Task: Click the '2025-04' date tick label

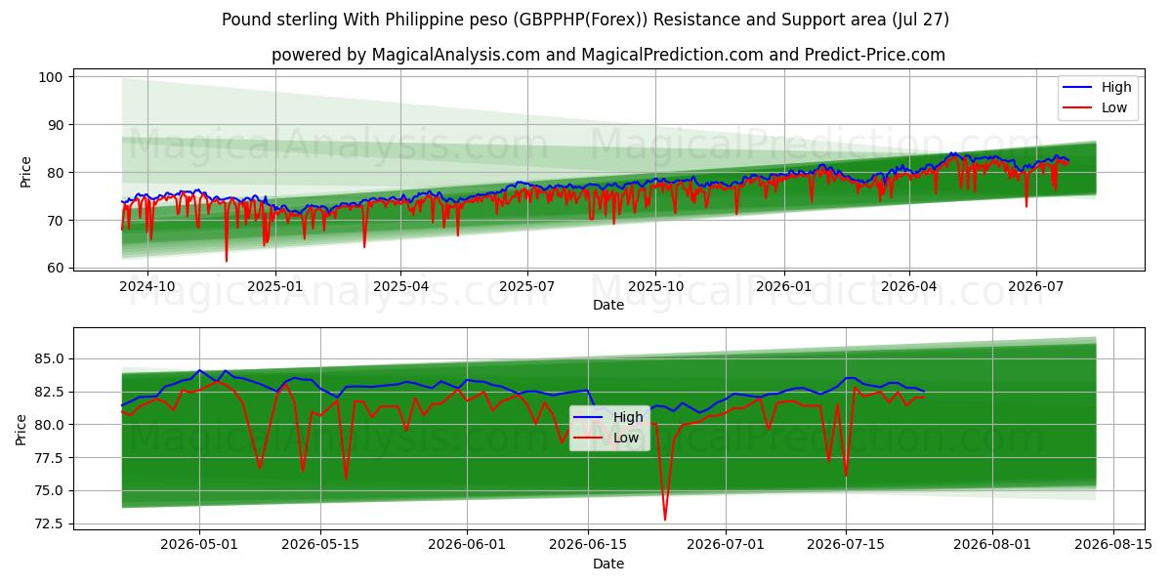Action: tap(400, 287)
